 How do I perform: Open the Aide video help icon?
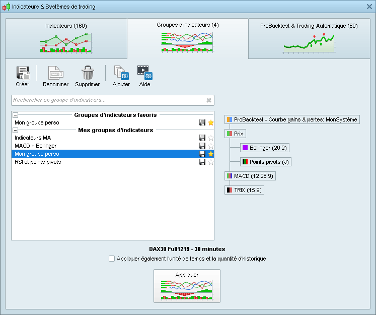pos(144,73)
